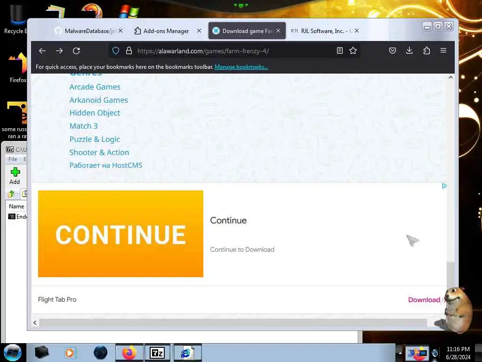482x362 pixels.
Task: Toggle reader view icon in the address bar
Action: (340, 51)
